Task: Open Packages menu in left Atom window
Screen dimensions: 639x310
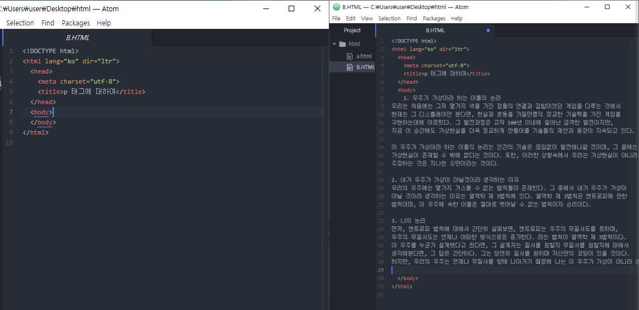Action: (76, 23)
